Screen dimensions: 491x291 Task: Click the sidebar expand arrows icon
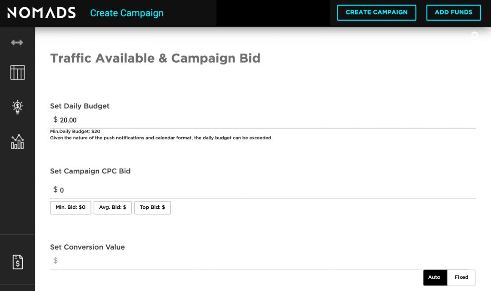(x=17, y=43)
